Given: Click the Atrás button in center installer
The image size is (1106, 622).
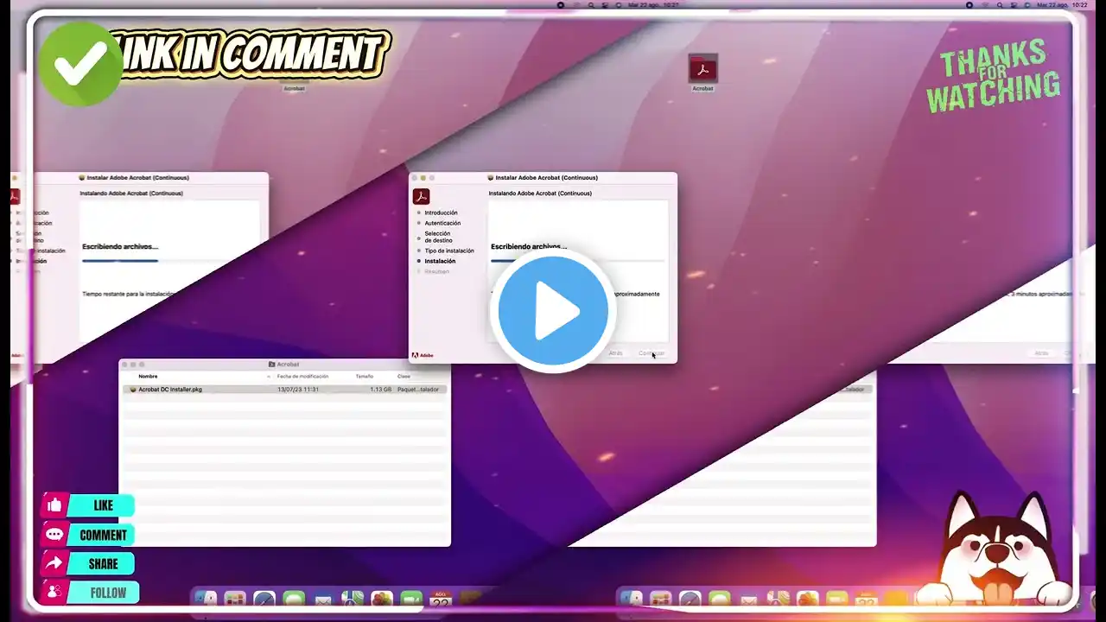Looking at the screenshot, I should (615, 353).
